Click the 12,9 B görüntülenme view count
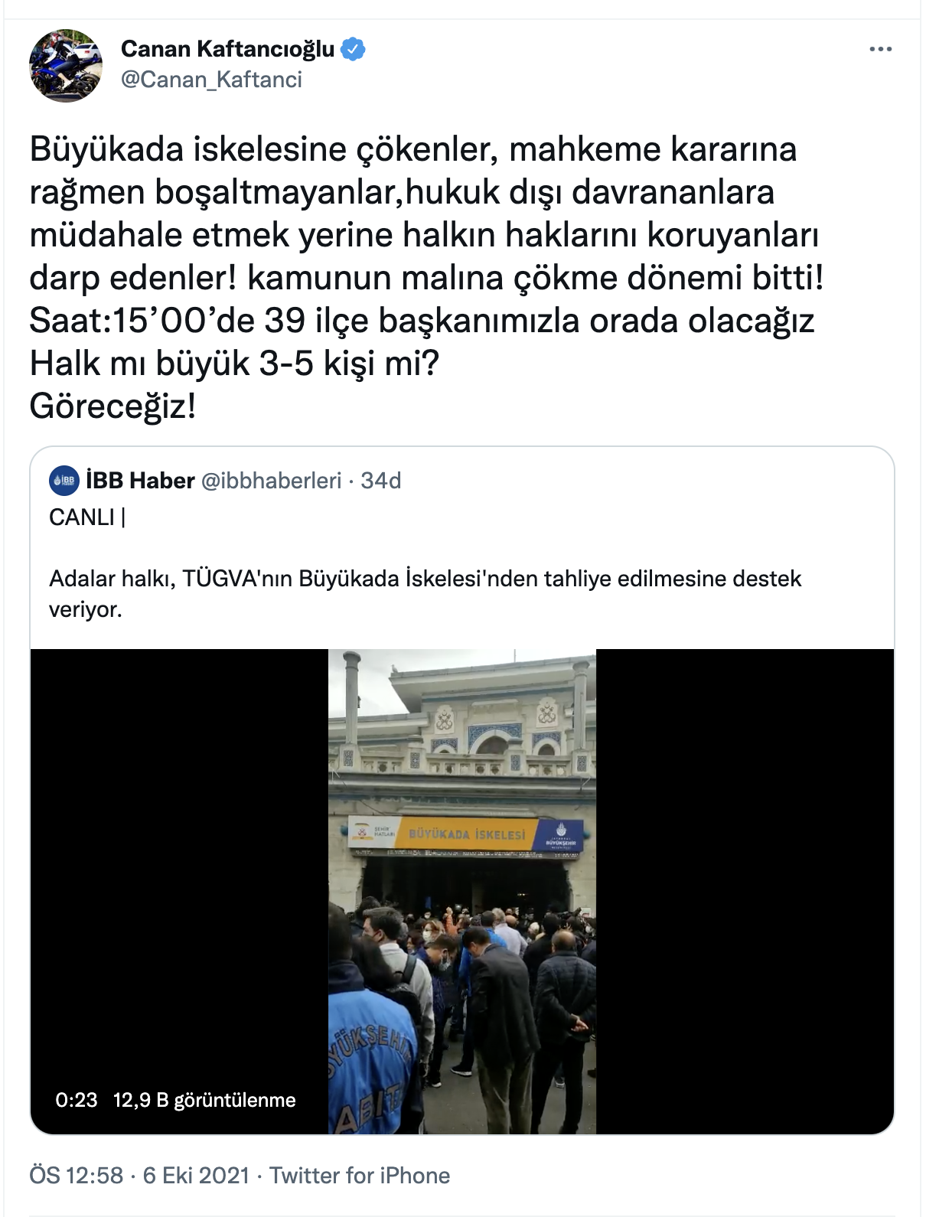This screenshot has width=926, height=1217. click(204, 1100)
